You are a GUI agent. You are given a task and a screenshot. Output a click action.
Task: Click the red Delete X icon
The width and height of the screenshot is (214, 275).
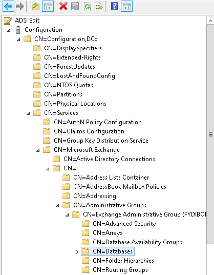[63, 7]
